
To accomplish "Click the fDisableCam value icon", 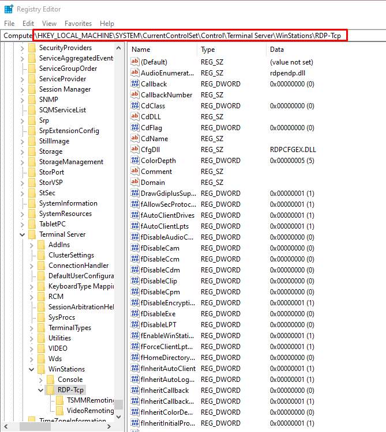I will 136,248.
